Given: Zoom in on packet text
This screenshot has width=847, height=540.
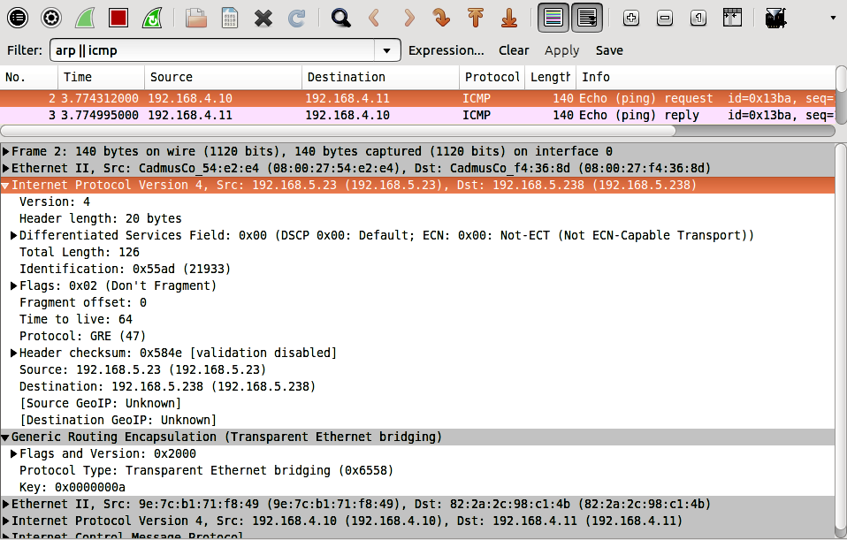Looking at the screenshot, I should [631, 18].
